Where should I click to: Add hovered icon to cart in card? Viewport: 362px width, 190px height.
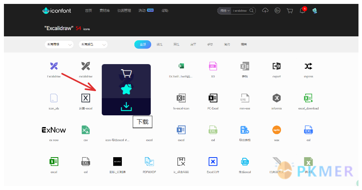[126, 73]
